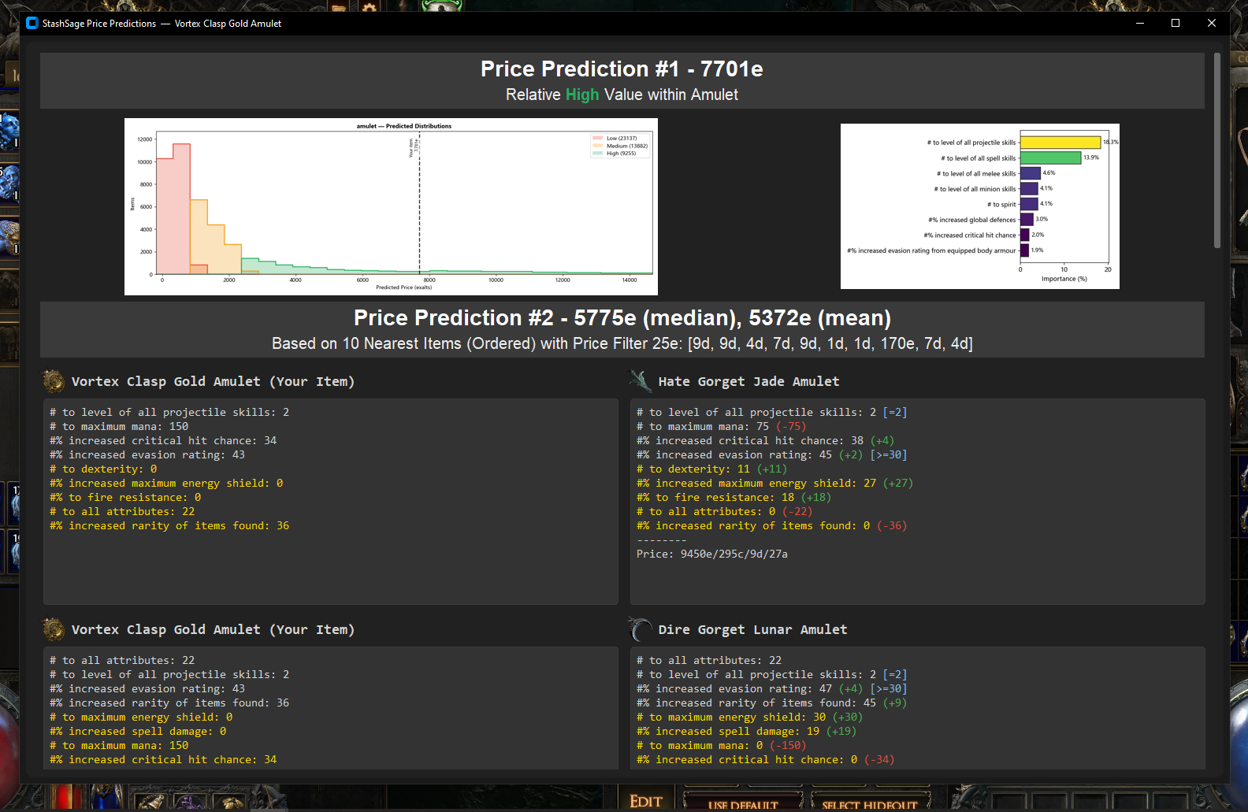1248x812 pixels.
Task: Click the High legend entry in histogram
Action: click(x=620, y=154)
